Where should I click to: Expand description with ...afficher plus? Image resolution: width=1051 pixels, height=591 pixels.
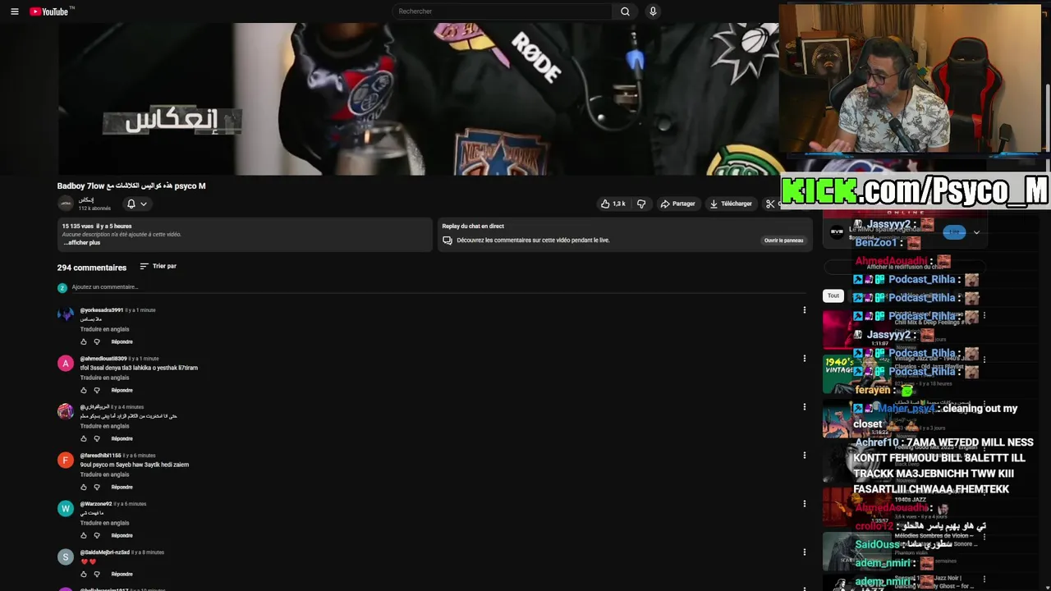point(82,243)
